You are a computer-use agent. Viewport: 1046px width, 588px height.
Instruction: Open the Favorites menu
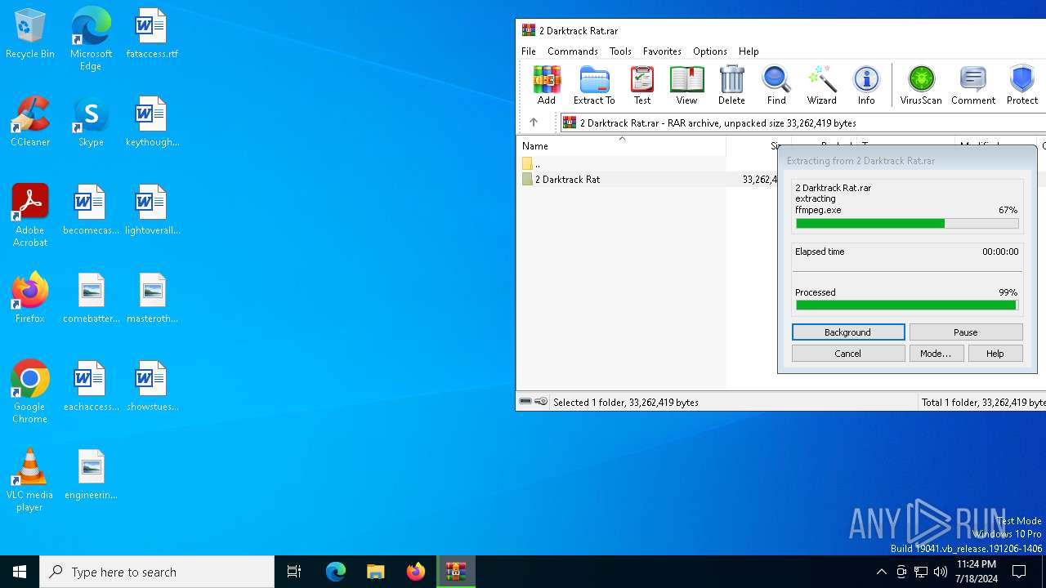coord(662,51)
